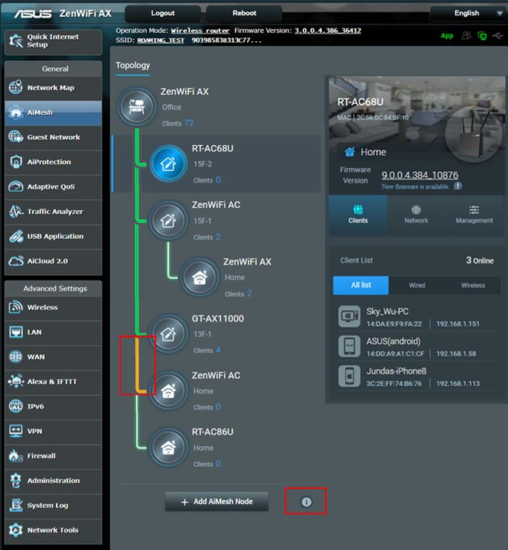
Task: Click IP address 192.168.1.151
Action: click(458, 324)
